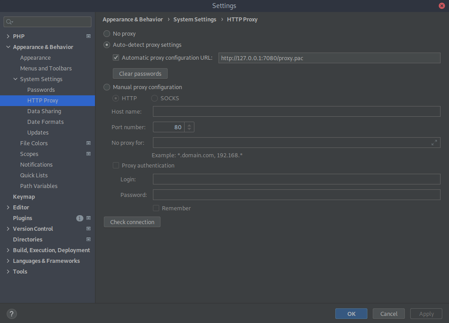Click the Apply button

426,314
